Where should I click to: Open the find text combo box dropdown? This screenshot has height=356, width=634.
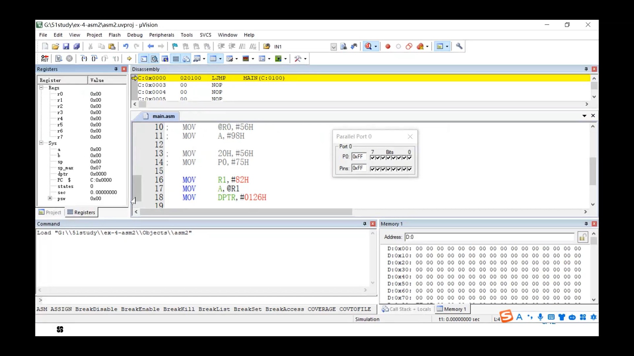334,47
